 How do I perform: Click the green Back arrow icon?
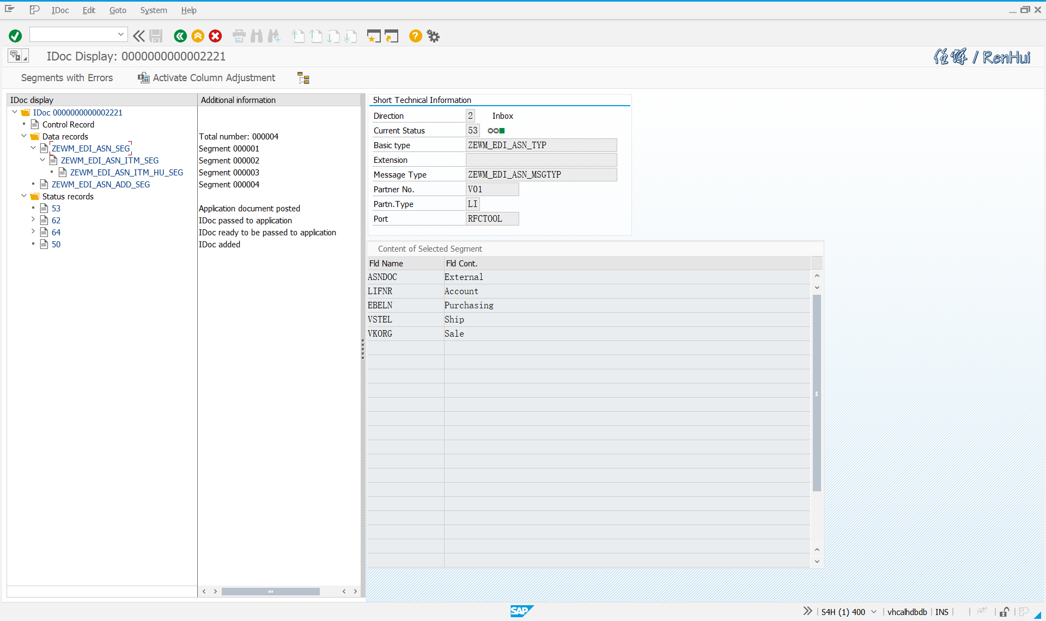[x=180, y=36]
